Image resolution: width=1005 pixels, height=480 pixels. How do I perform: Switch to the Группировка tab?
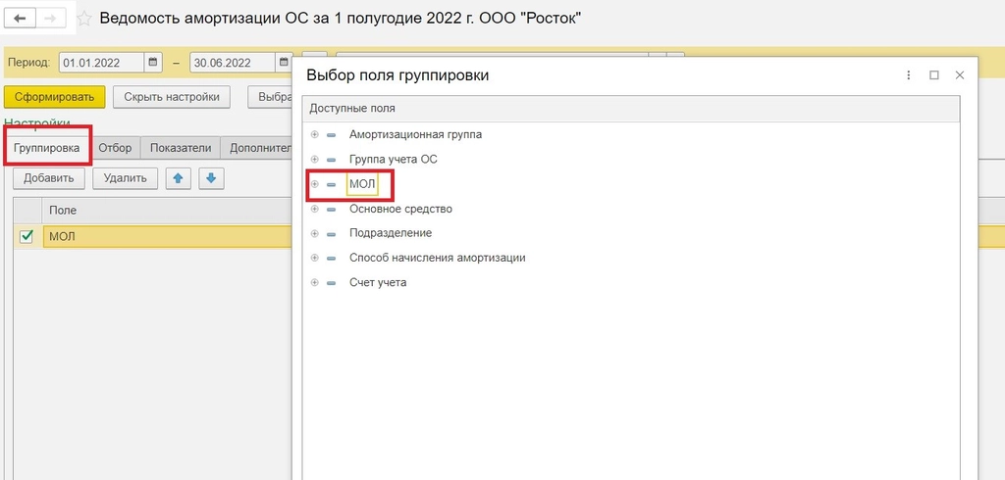[47, 148]
